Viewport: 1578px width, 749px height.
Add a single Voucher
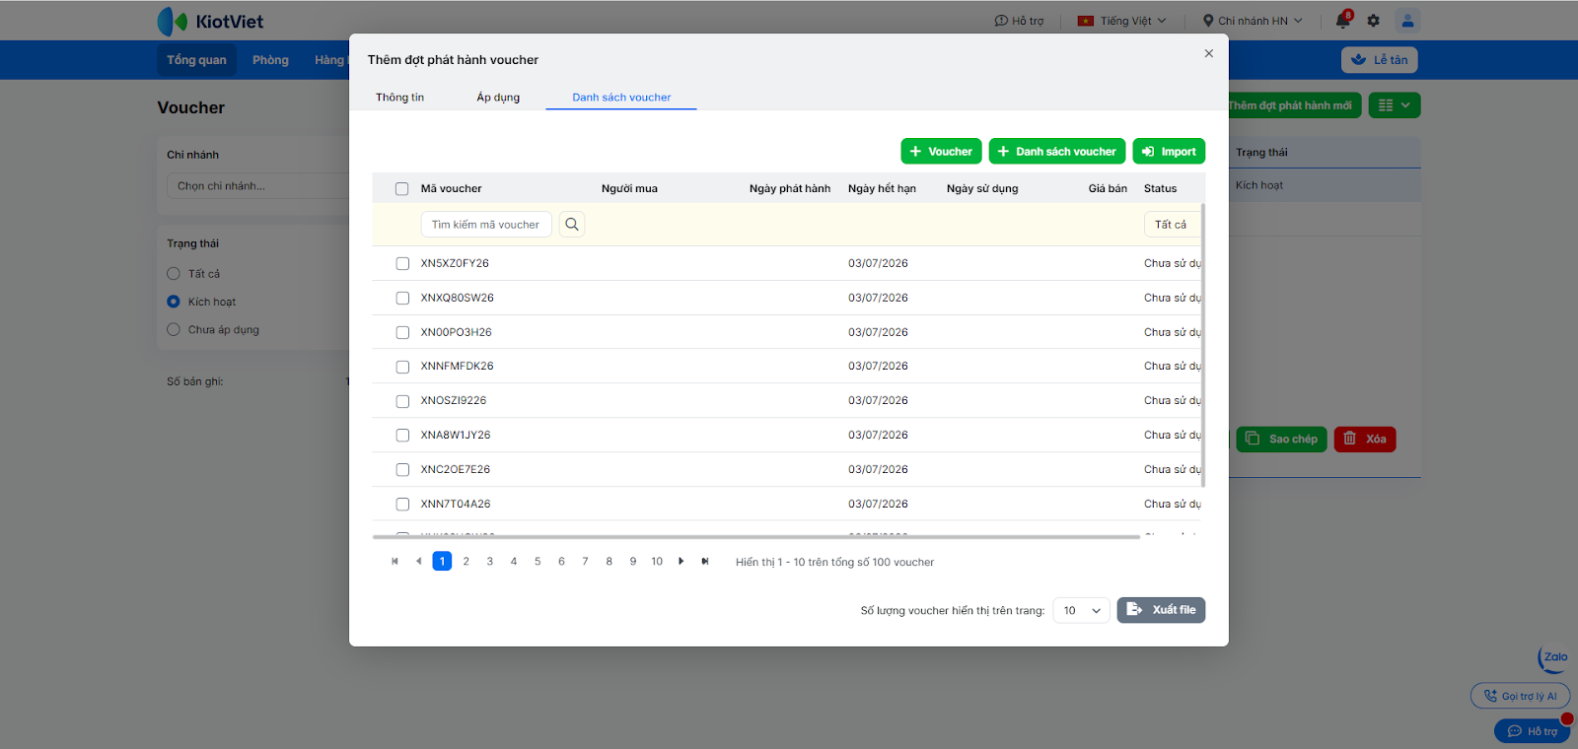coord(941,152)
